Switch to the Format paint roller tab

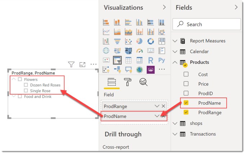coord(128,82)
